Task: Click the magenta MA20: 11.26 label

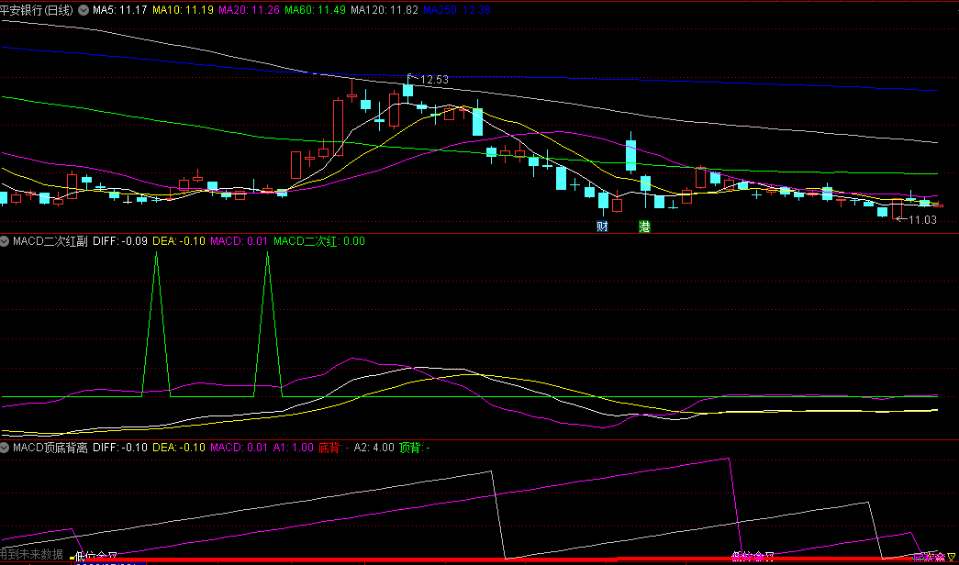Action: [250, 10]
